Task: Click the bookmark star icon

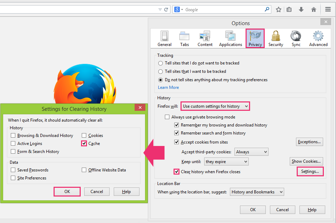Action: click(278, 9)
